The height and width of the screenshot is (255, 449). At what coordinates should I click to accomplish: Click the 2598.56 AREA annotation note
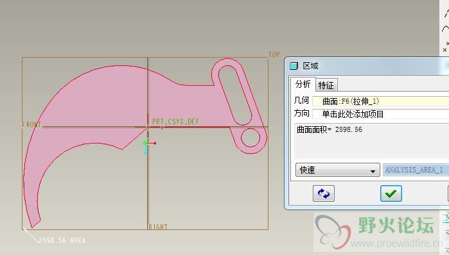tap(62, 240)
